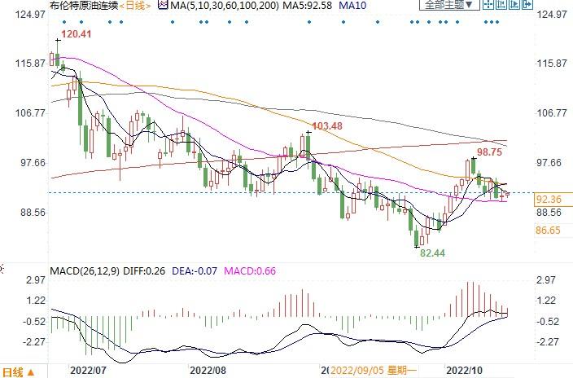Click the MACD(26,12,9) indicator label

pos(84,269)
